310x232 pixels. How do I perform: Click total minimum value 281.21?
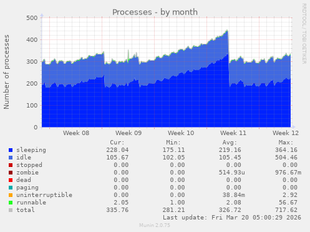tap(173, 210)
